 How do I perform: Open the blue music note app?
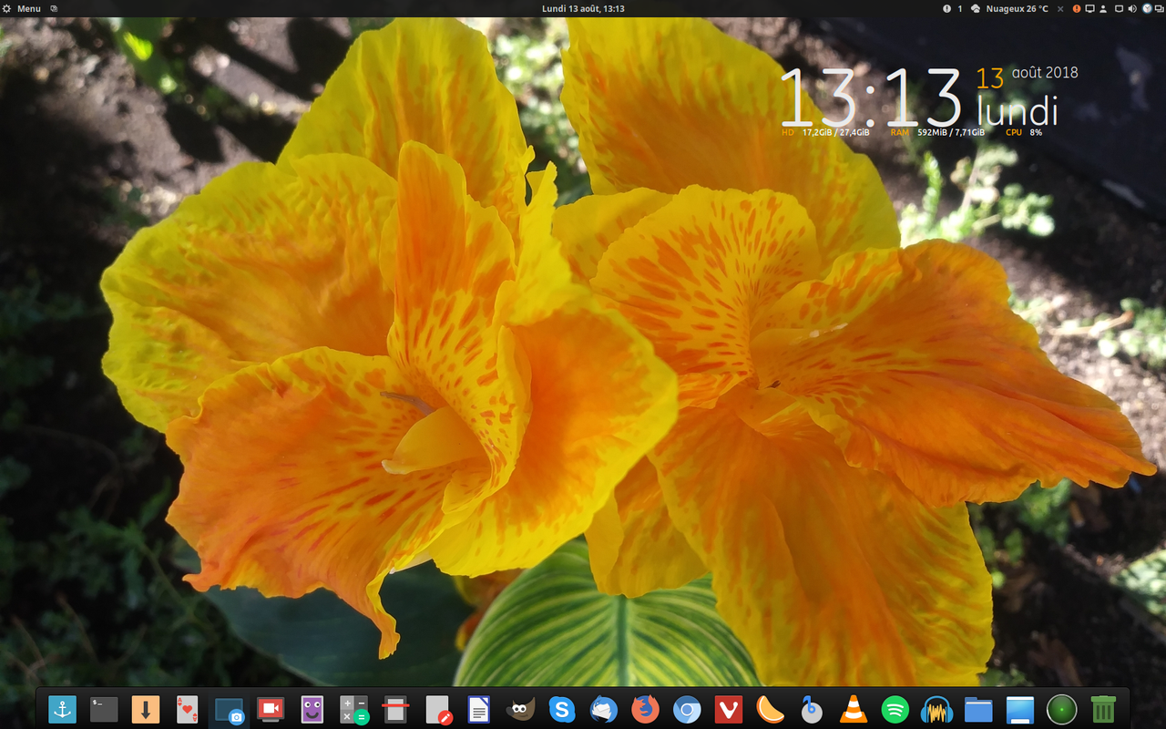click(812, 709)
